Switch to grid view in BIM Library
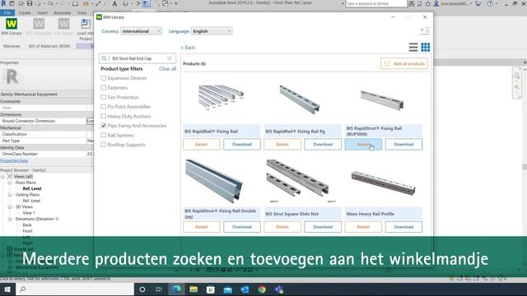 pos(425,48)
